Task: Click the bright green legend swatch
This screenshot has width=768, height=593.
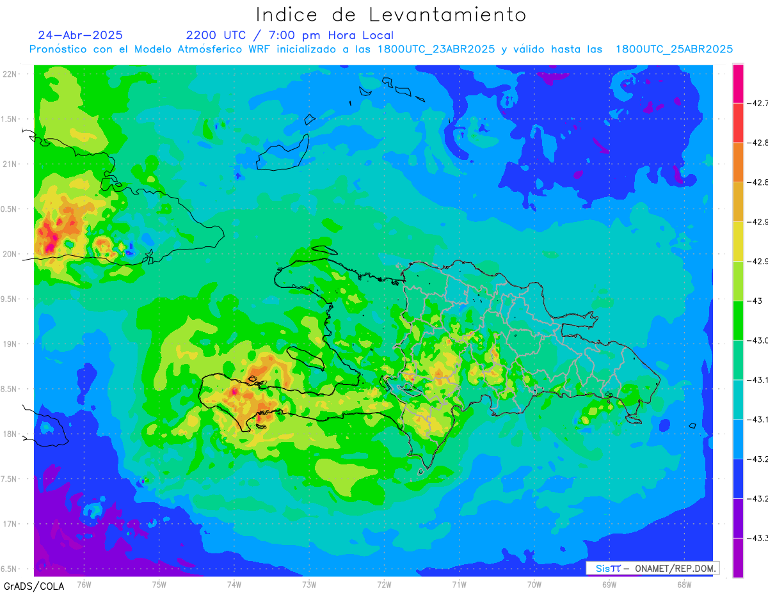Action: (738, 320)
